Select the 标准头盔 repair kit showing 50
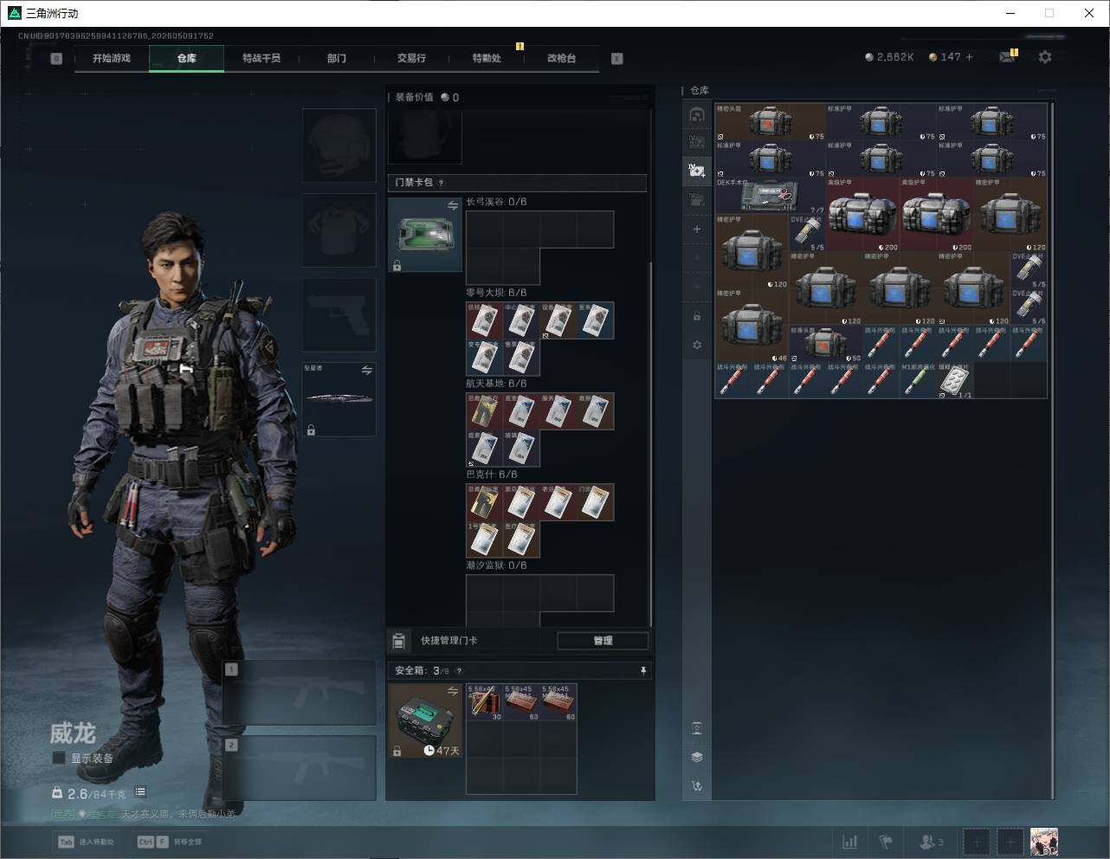The image size is (1110, 859). pos(826,344)
